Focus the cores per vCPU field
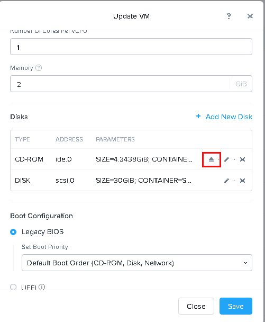The height and width of the screenshot is (322, 265). tap(131, 47)
